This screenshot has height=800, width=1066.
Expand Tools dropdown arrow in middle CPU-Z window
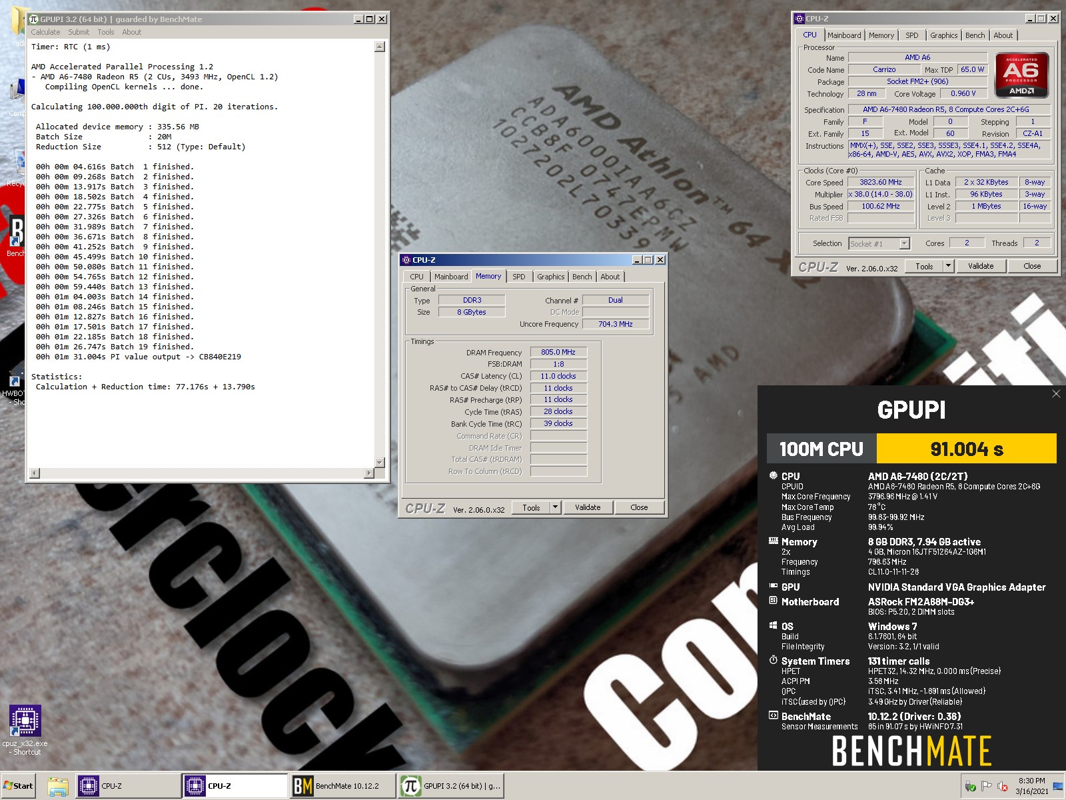(556, 507)
